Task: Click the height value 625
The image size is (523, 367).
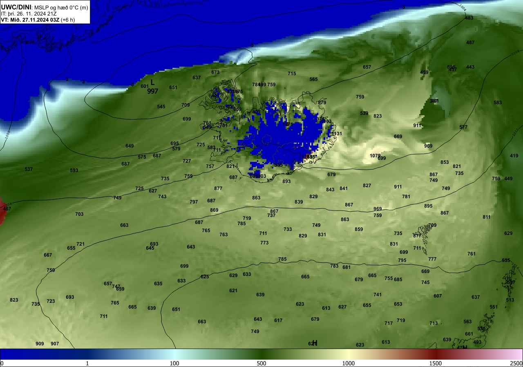Action: point(205,277)
